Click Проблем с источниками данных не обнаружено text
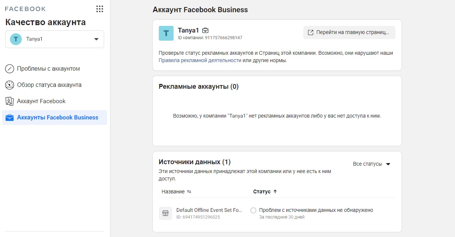The height and width of the screenshot is (237, 455). pyautogui.click(x=316, y=210)
